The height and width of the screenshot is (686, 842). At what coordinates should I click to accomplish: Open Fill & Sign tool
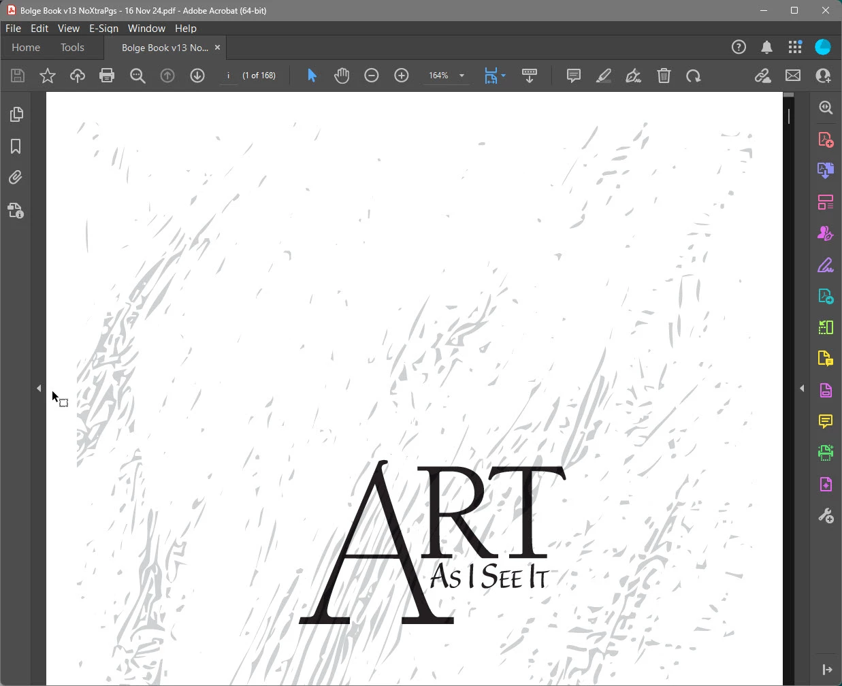826,265
